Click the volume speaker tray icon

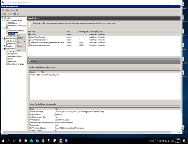tap(169, 141)
